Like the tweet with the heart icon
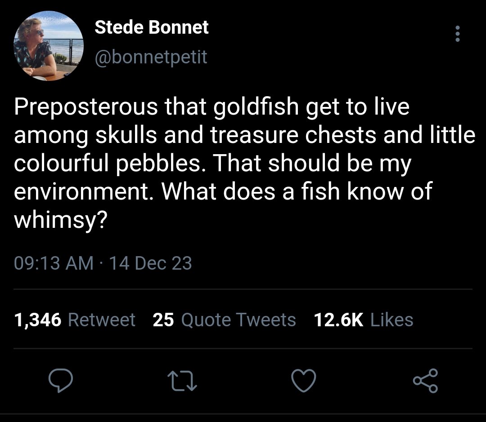This screenshot has height=422, width=486. tap(304, 381)
